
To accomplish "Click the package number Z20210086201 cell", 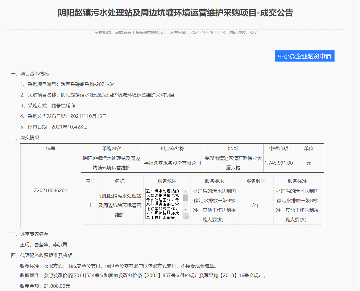I will click(51, 190).
